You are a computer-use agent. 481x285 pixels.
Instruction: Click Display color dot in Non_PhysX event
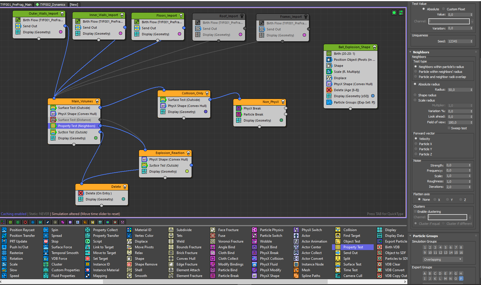tap(281, 120)
